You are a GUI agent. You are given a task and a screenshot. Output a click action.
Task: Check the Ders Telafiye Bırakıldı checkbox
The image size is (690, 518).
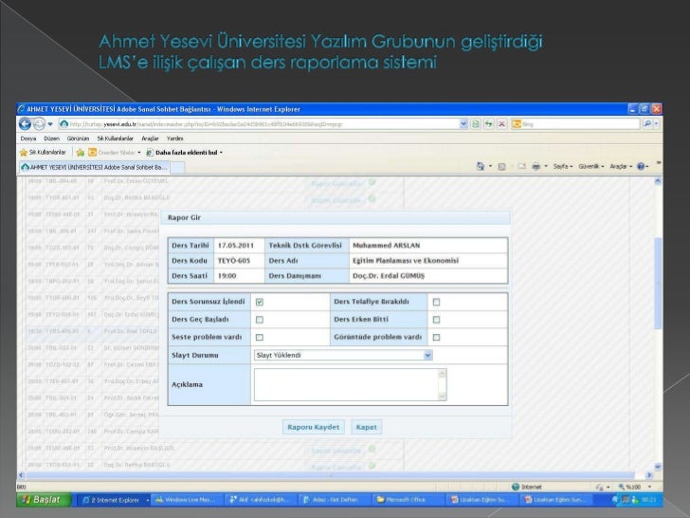click(x=436, y=302)
